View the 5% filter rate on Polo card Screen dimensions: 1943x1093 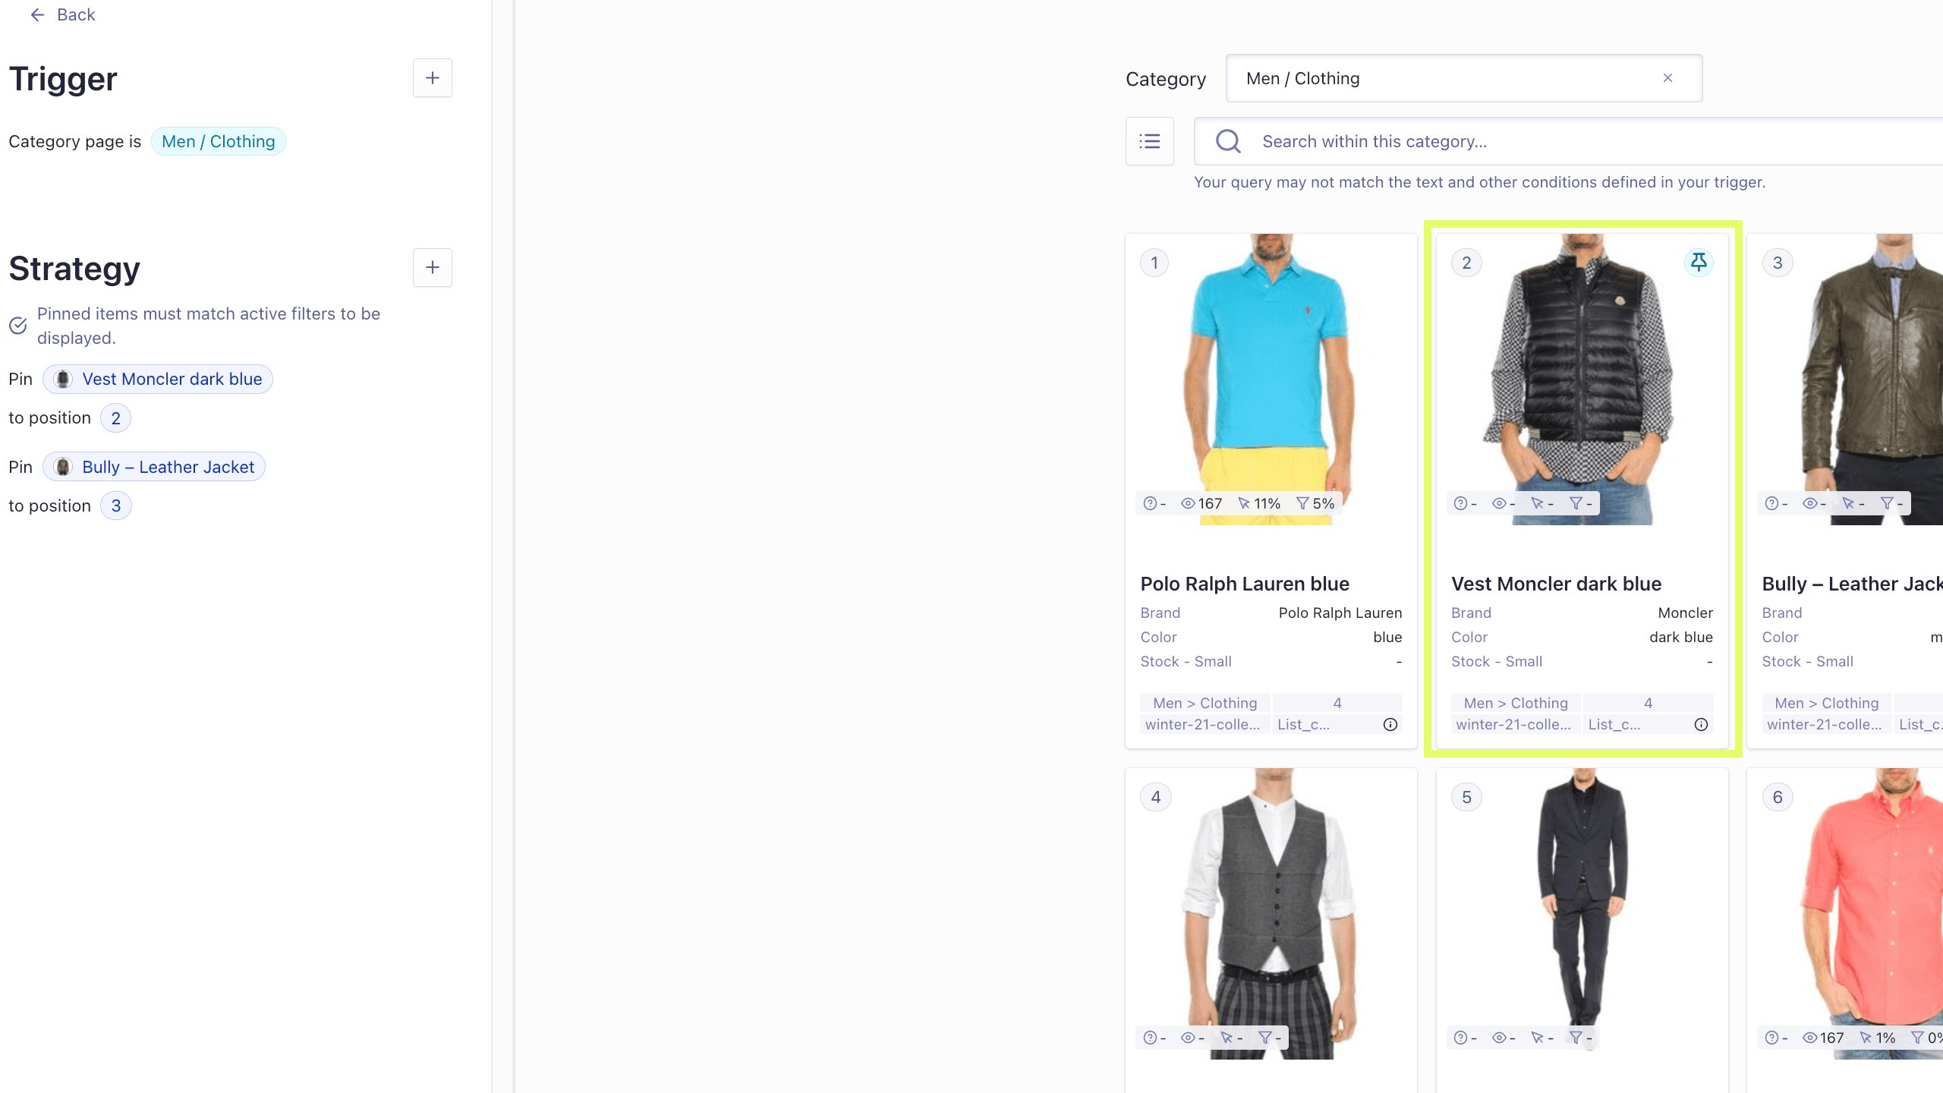[x=1315, y=504]
